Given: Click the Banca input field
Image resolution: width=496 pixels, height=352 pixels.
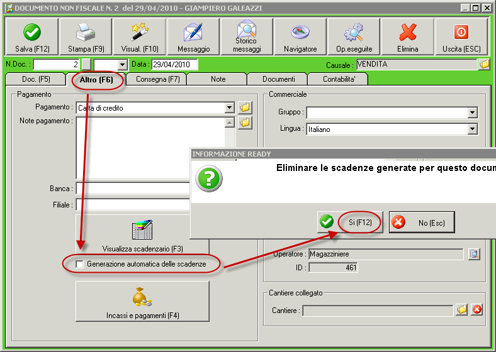Looking at the screenshot, I should pyautogui.click(x=133, y=189).
